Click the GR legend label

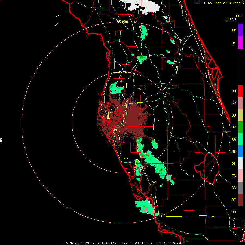click(234, 103)
